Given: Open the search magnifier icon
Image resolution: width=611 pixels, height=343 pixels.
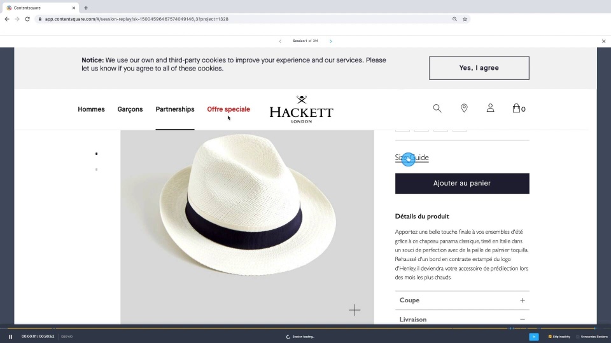Looking at the screenshot, I should click(437, 109).
